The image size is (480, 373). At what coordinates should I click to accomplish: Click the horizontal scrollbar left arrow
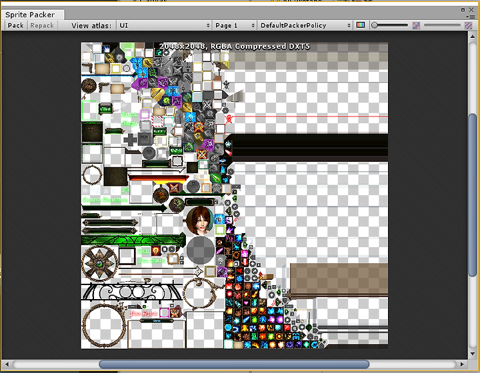pyautogui.click(x=7, y=364)
